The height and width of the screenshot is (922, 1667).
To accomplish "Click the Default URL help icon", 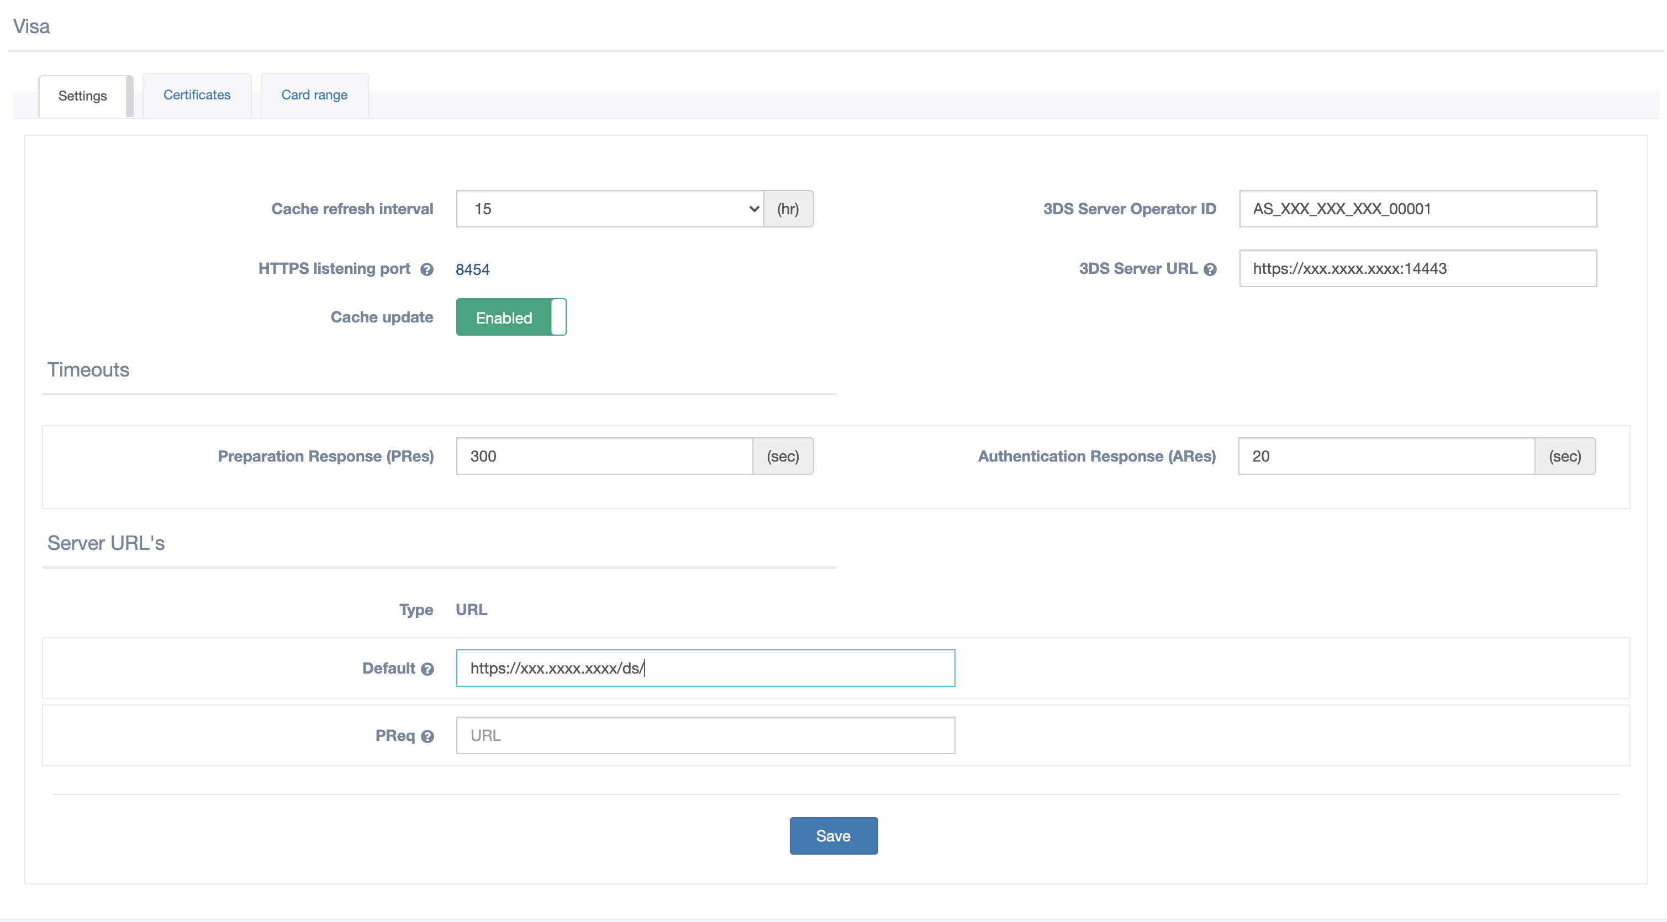I will tap(427, 669).
